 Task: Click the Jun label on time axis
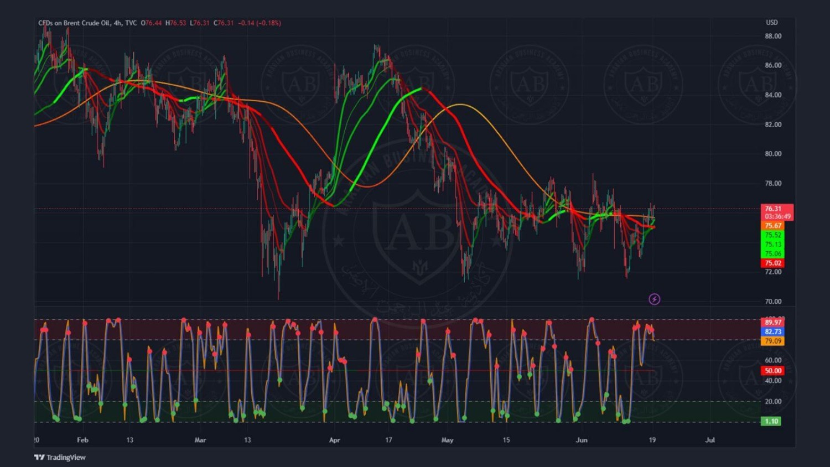[x=582, y=440]
